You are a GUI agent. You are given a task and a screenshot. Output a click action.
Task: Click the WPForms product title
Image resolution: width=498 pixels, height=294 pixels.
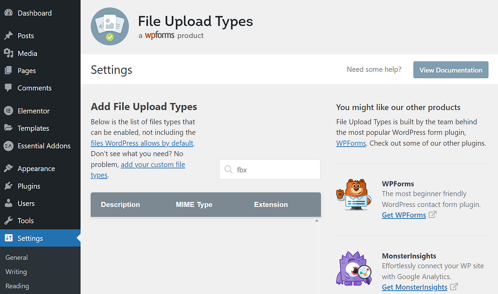[x=398, y=184]
